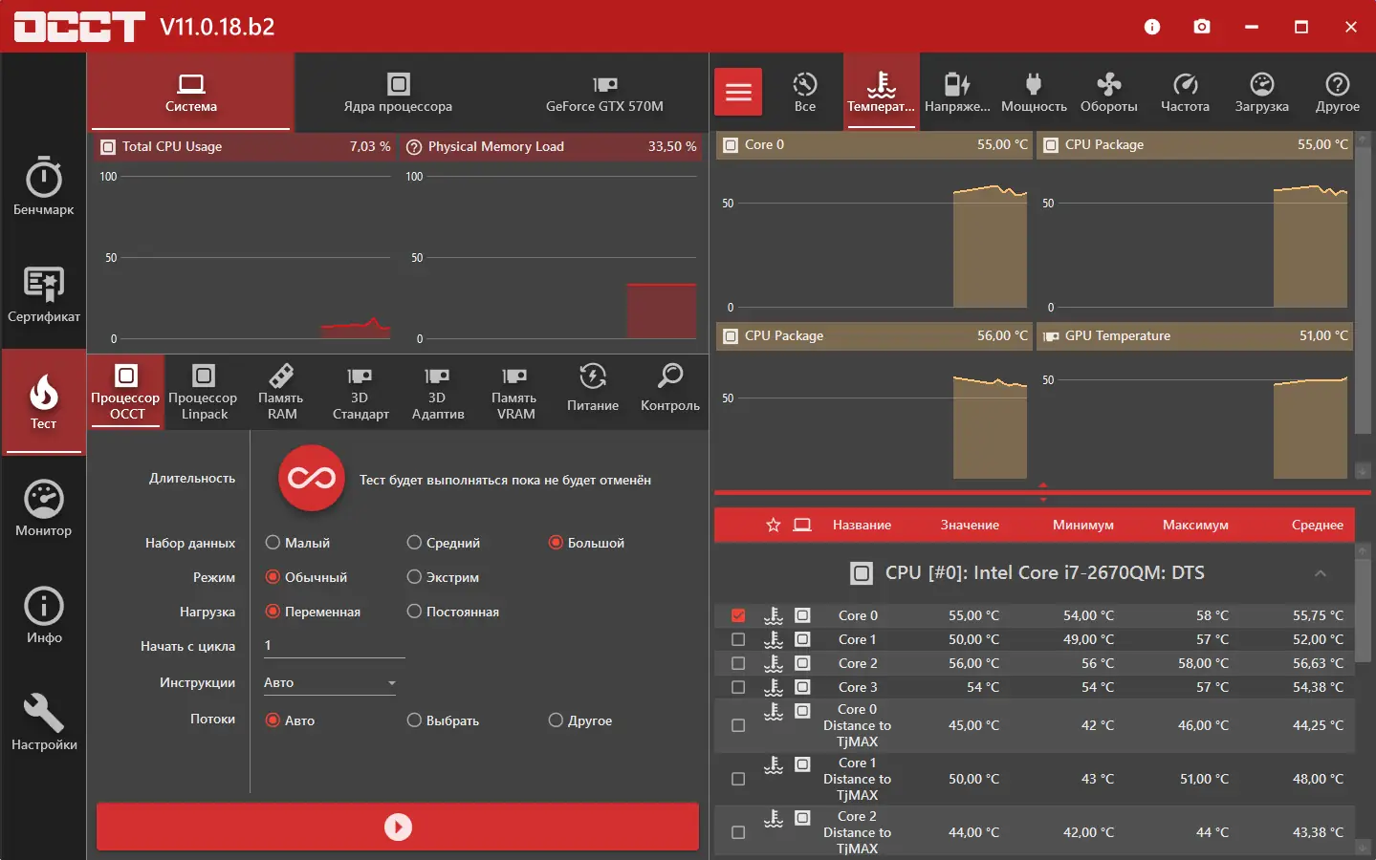Select Средний data set
This screenshot has width=1376, height=860.
[444, 543]
